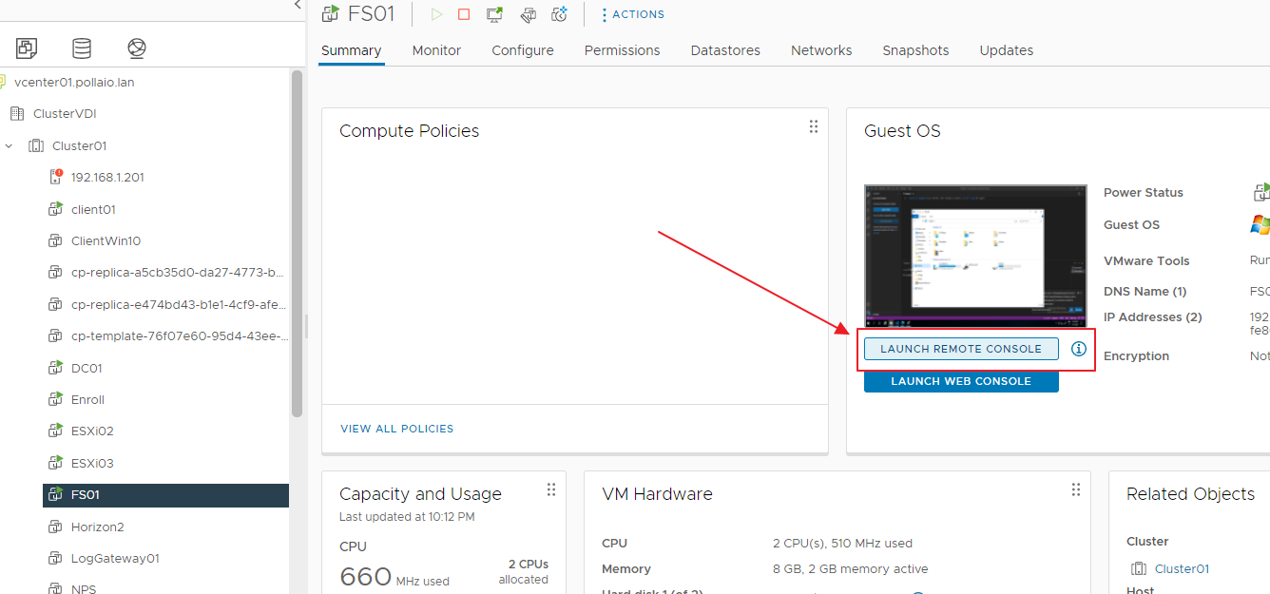This screenshot has width=1270, height=594.
Task: Collapse Cluster01 in the inventory tree
Action: [10, 145]
